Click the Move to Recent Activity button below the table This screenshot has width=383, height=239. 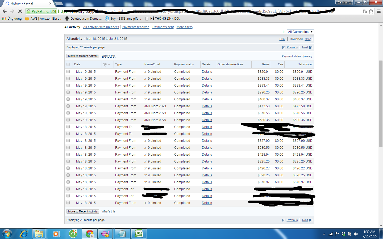click(83, 212)
